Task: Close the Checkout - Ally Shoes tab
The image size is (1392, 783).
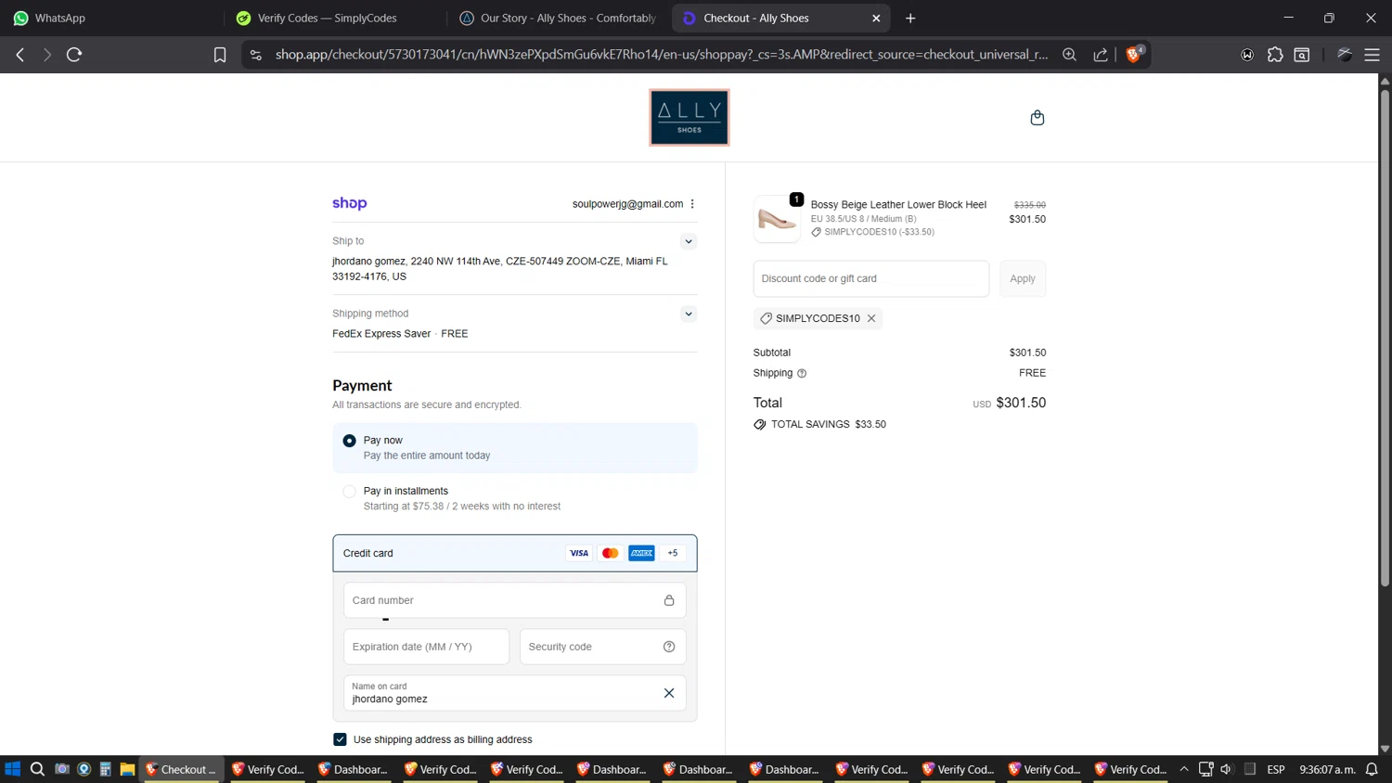Action: click(876, 18)
